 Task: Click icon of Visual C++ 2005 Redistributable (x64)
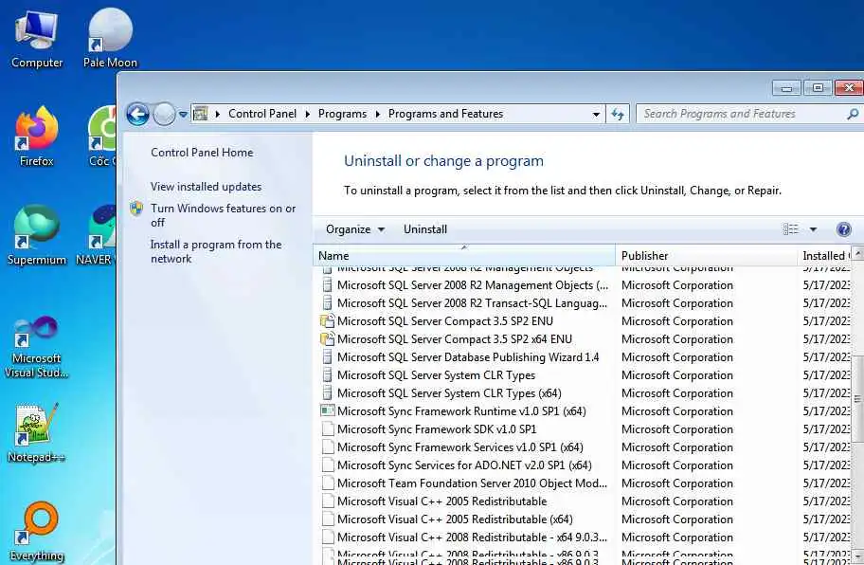click(327, 519)
